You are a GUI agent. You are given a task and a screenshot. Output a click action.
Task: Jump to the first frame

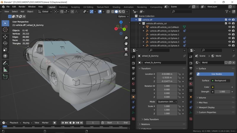tap(63, 123)
